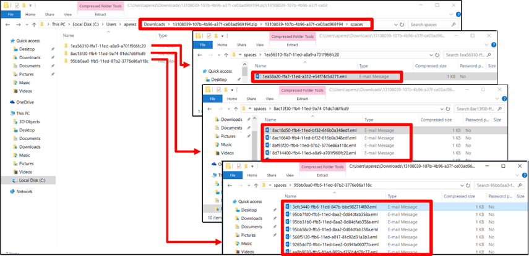Image resolution: width=529 pixels, height=256 pixels.
Task: Click the Network icon in the sidebar
Action: pyautogui.click(x=24, y=191)
